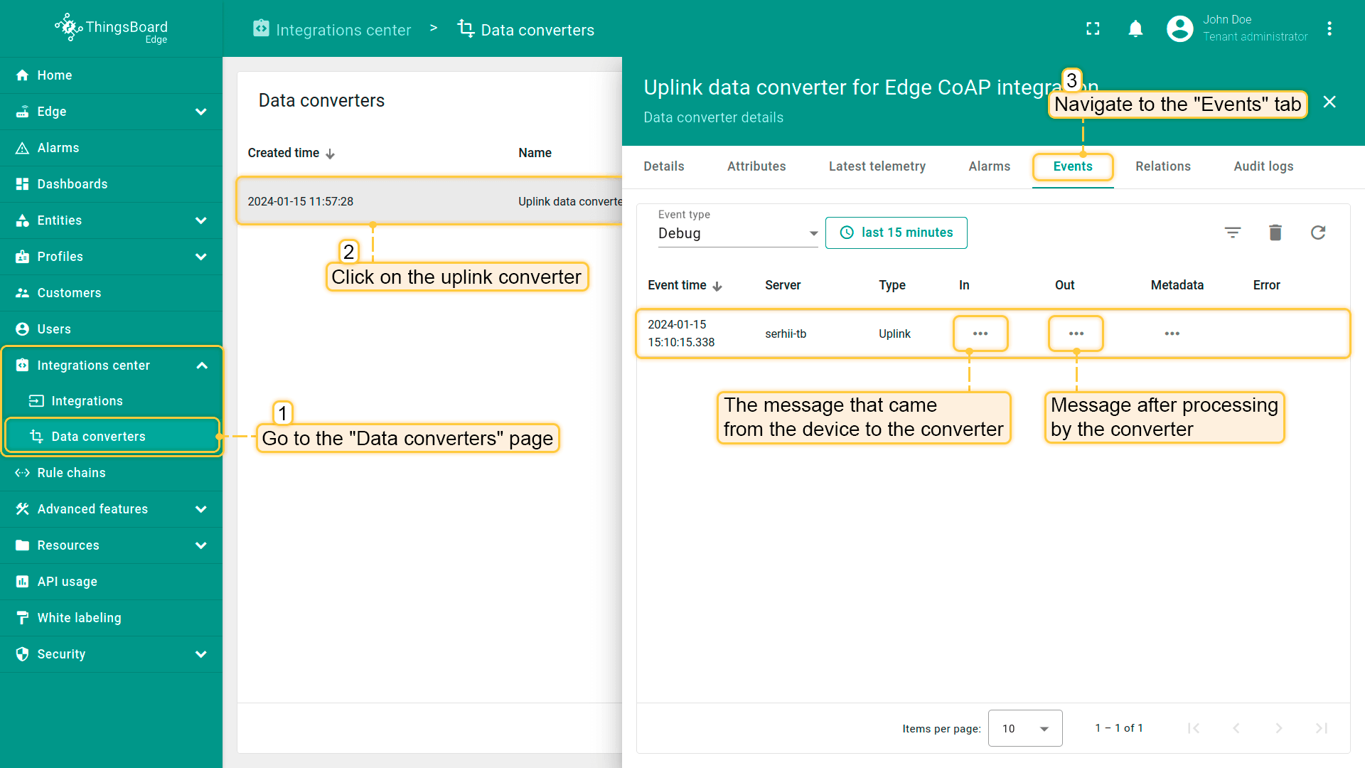Open the items per page dropdown
Screen dimensions: 1365x768
1025,728
